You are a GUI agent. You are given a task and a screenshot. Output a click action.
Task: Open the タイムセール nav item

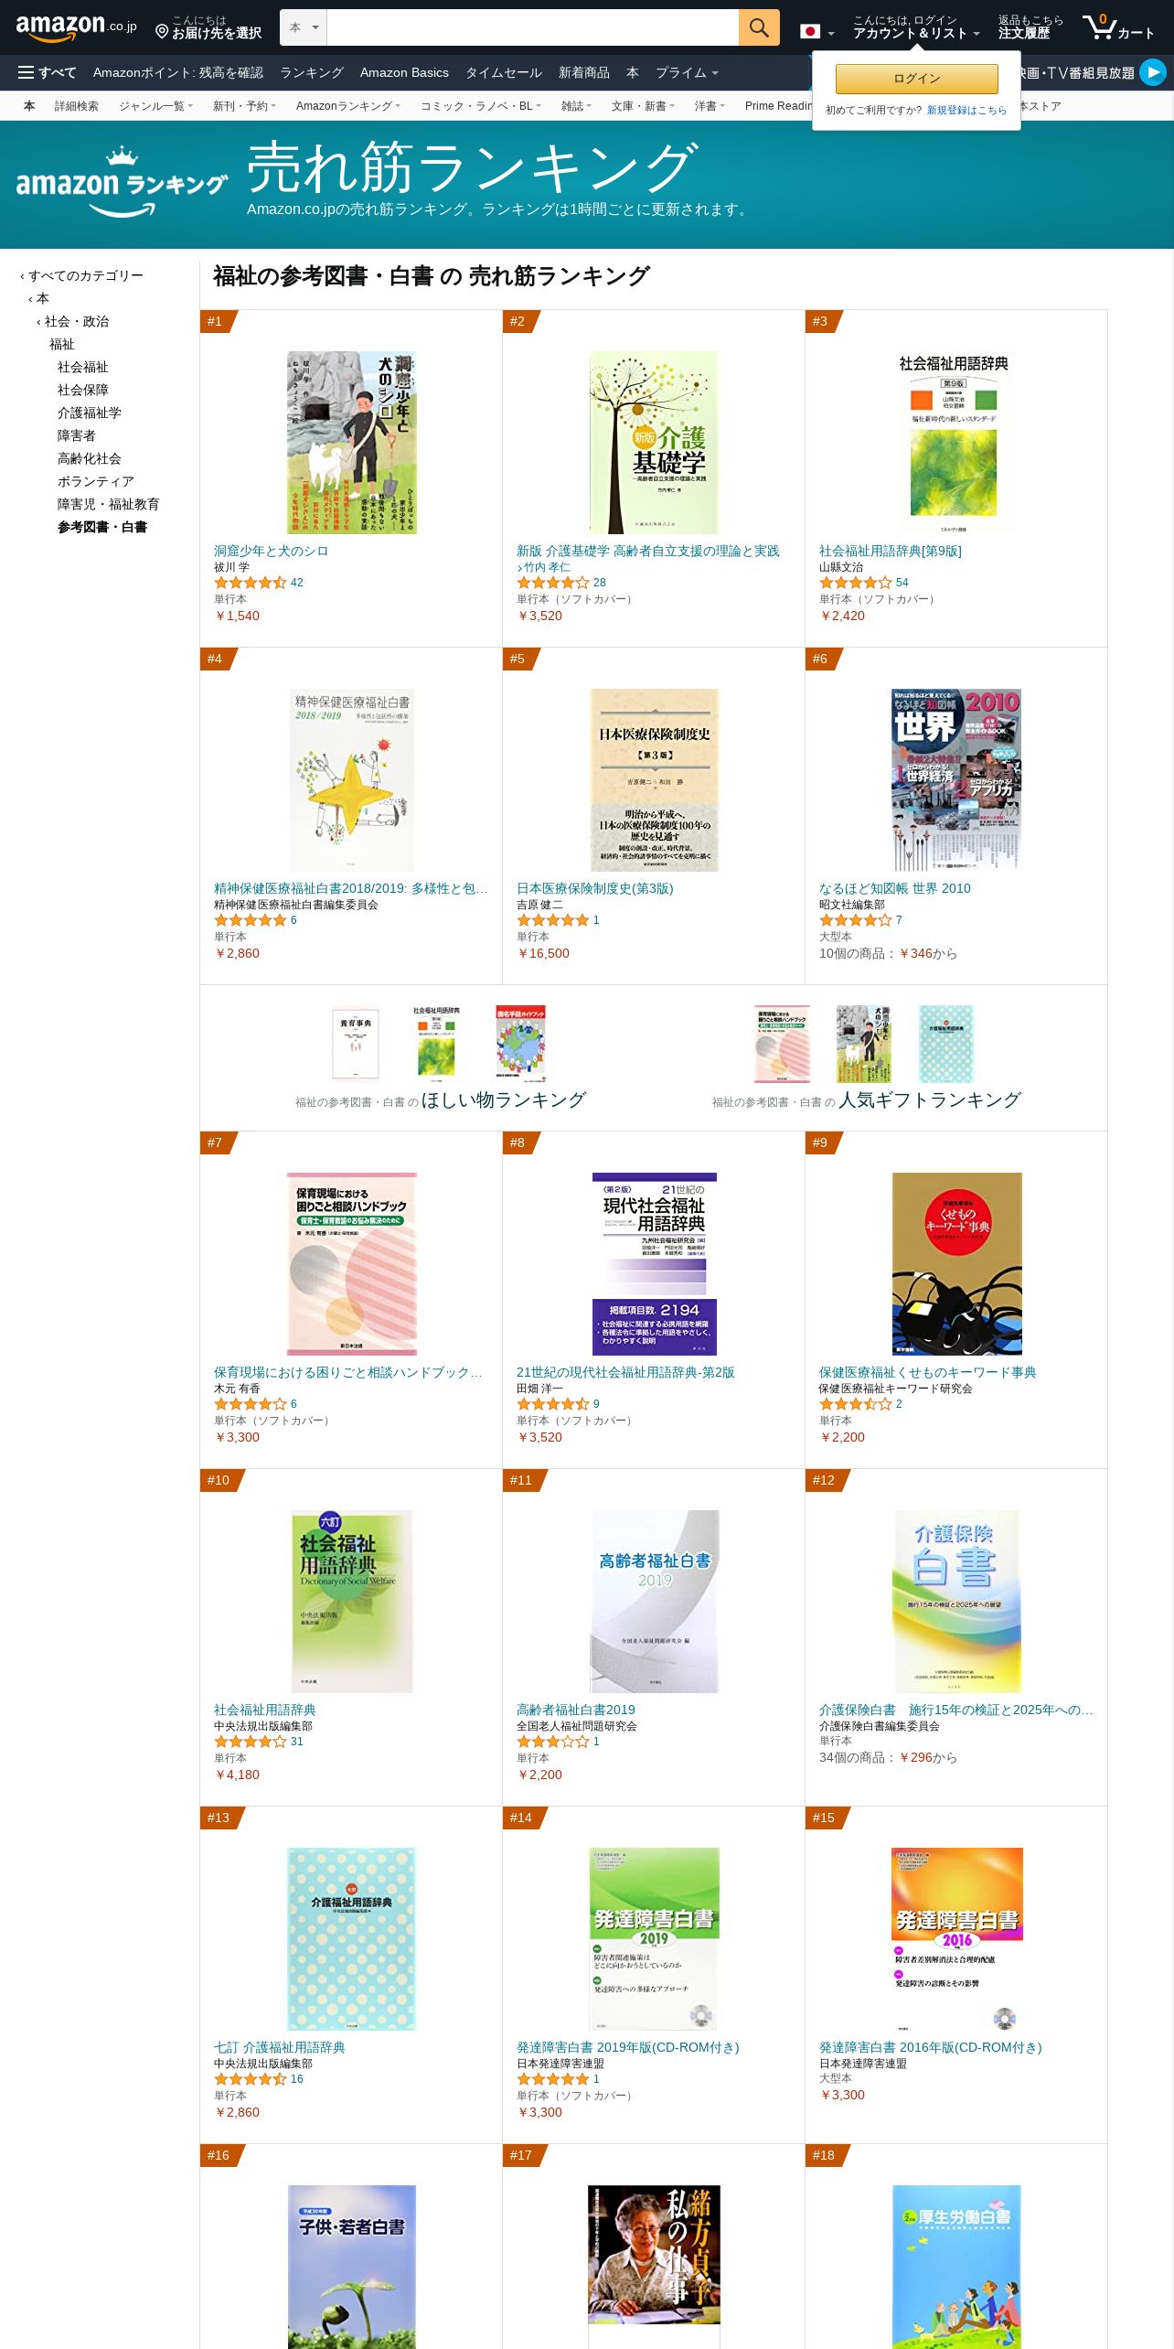point(504,72)
